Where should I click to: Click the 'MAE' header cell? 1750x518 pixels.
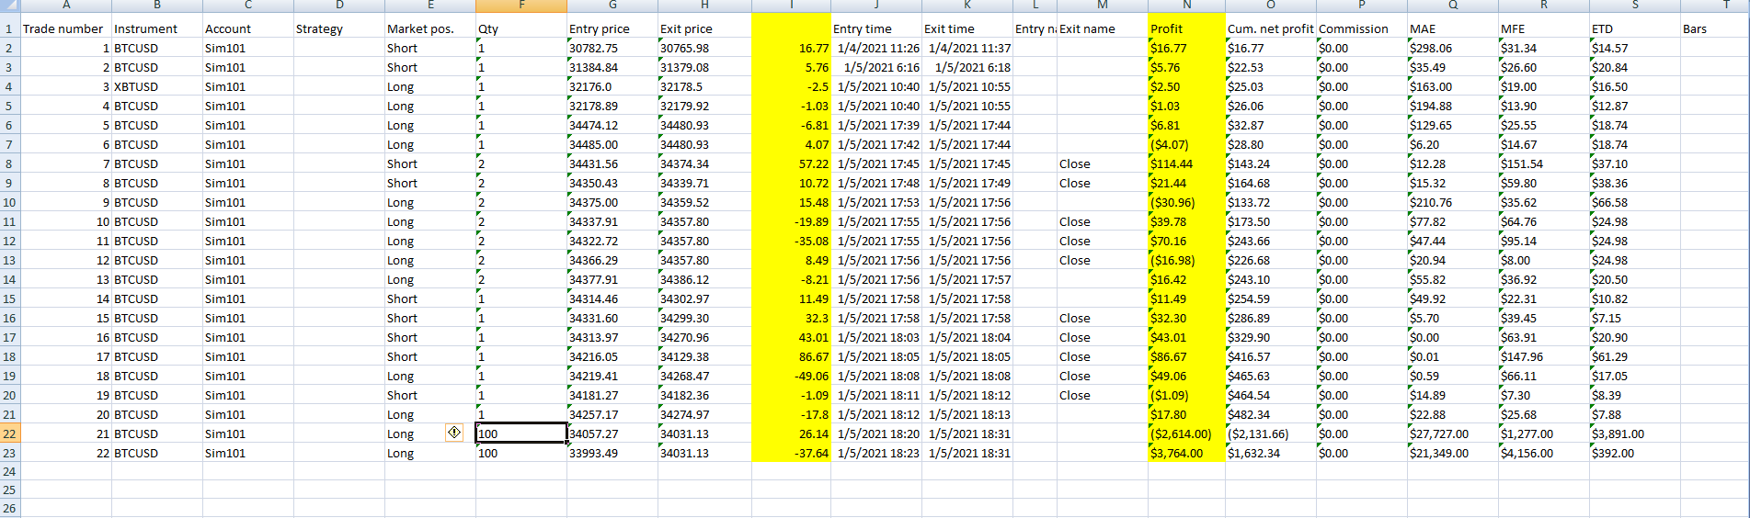click(1452, 28)
